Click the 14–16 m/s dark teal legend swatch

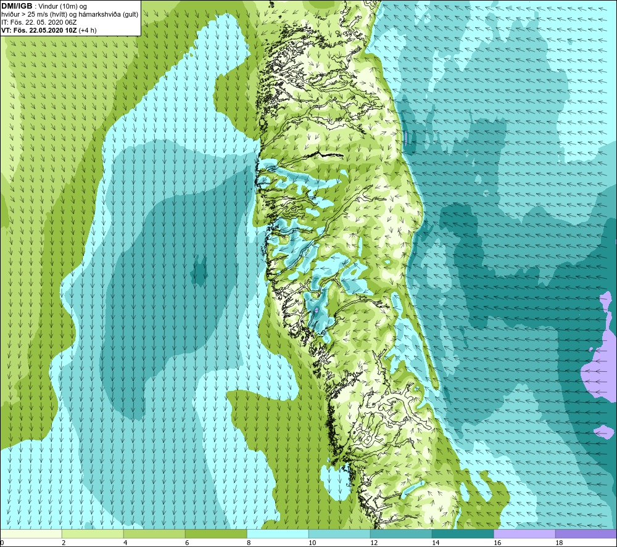click(463, 533)
